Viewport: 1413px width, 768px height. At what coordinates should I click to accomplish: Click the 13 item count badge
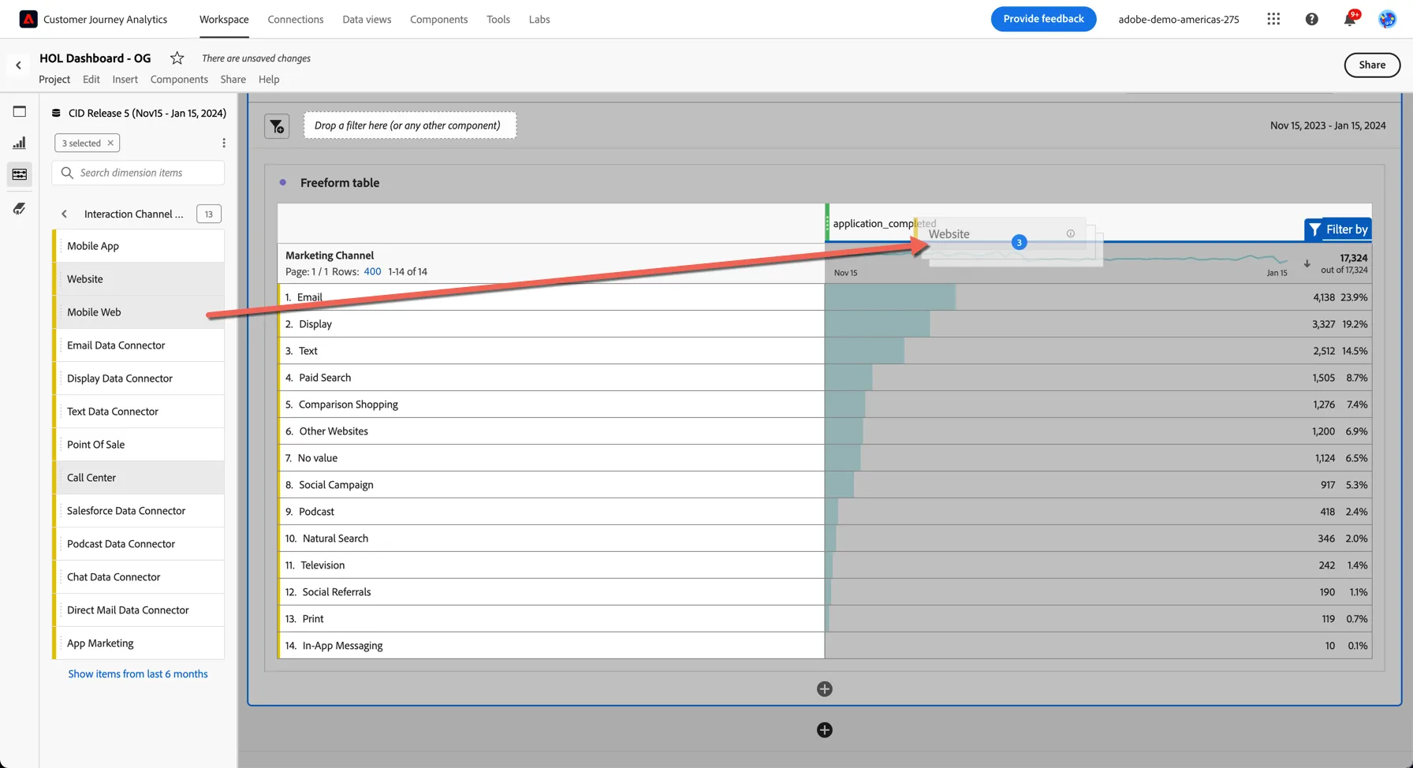(x=209, y=214)
